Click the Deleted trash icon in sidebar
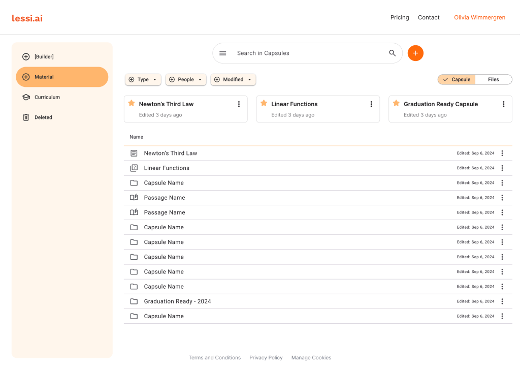Screen dimensions: 520x370 (x=26, y=117)
